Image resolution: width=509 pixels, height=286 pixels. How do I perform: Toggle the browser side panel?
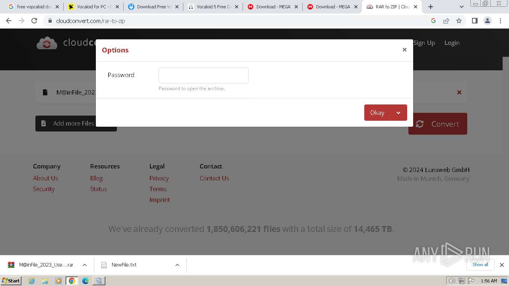[474, 21]
